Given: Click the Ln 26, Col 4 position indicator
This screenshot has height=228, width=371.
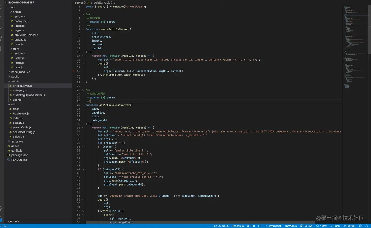Looking at the screenshot, I should (221, 226).
